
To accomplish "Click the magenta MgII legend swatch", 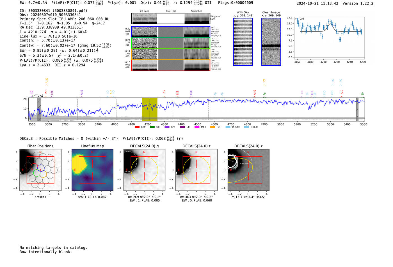I will point(197,127).
